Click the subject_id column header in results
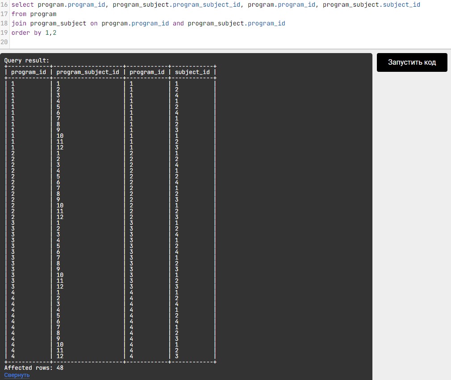 coord(192,72)
